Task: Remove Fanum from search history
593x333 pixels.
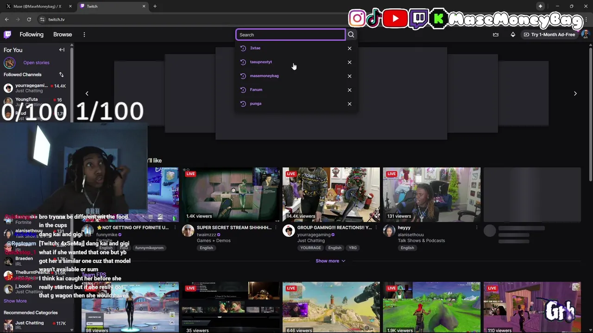Action: [349, 90]
